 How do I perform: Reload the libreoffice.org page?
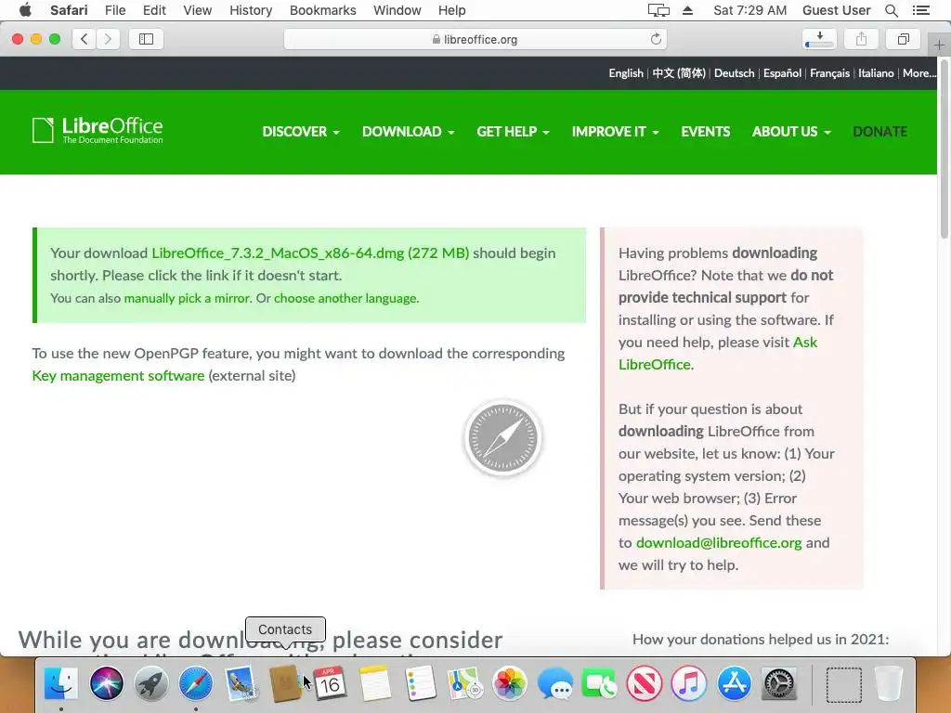point(656,39)
